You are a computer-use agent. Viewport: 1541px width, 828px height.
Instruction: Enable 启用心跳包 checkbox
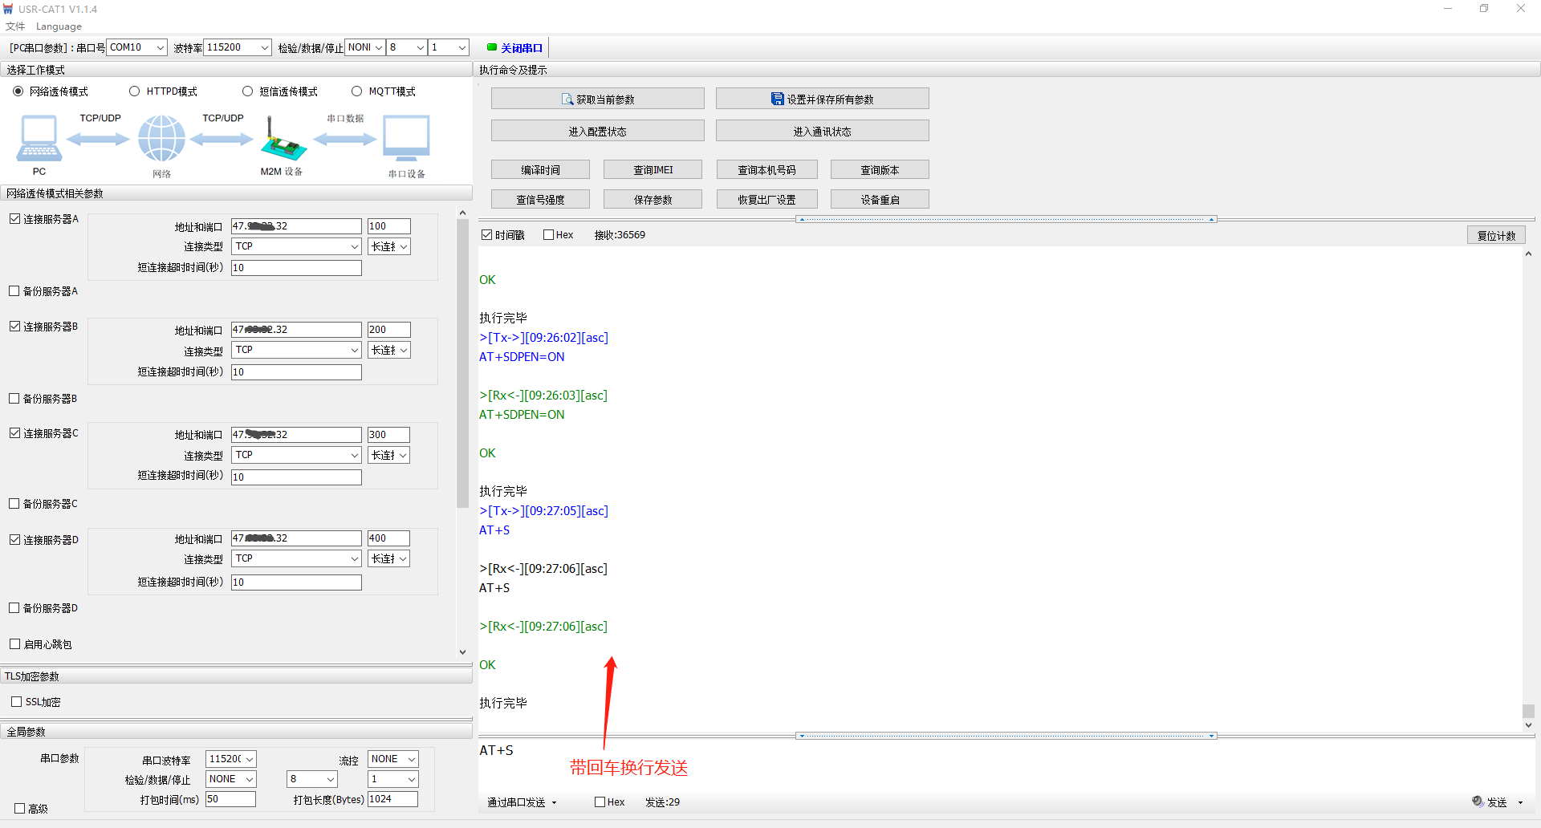[x=15, y=644]
